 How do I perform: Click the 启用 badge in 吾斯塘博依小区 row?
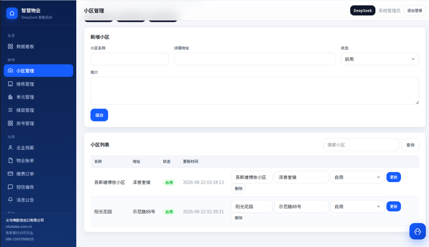click(169, 183)
